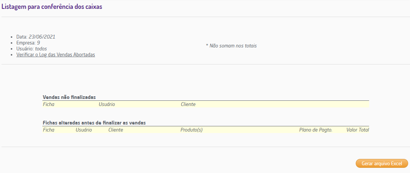Viewport: 410px width, 173px height.
Task: Click the Valor Total column header
Action: tap(358, 130)
